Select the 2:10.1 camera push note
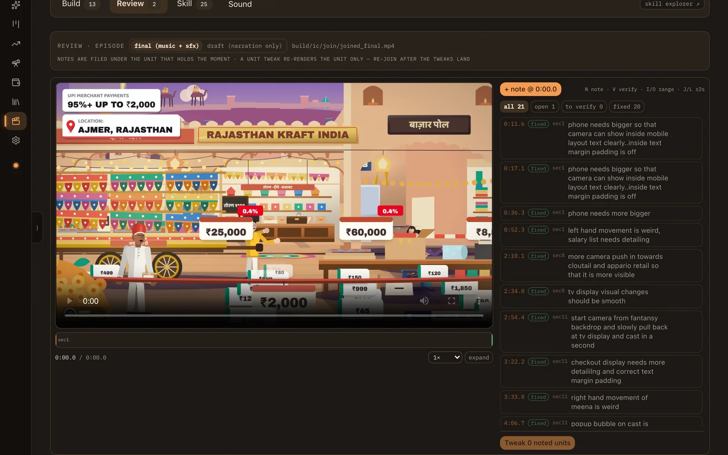This screenshot has height=455, width=728. click(601, 266)
